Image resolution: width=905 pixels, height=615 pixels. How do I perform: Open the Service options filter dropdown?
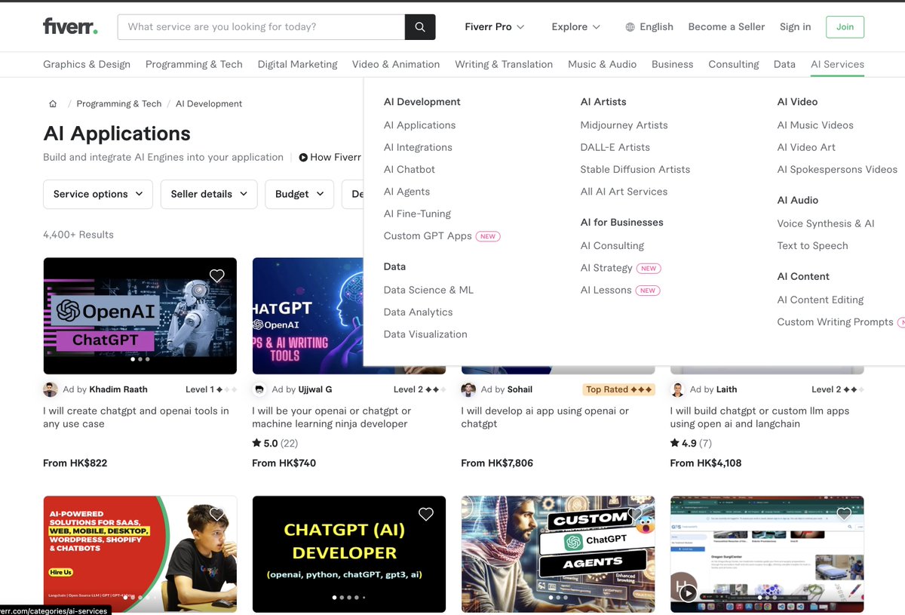(98, 194)
